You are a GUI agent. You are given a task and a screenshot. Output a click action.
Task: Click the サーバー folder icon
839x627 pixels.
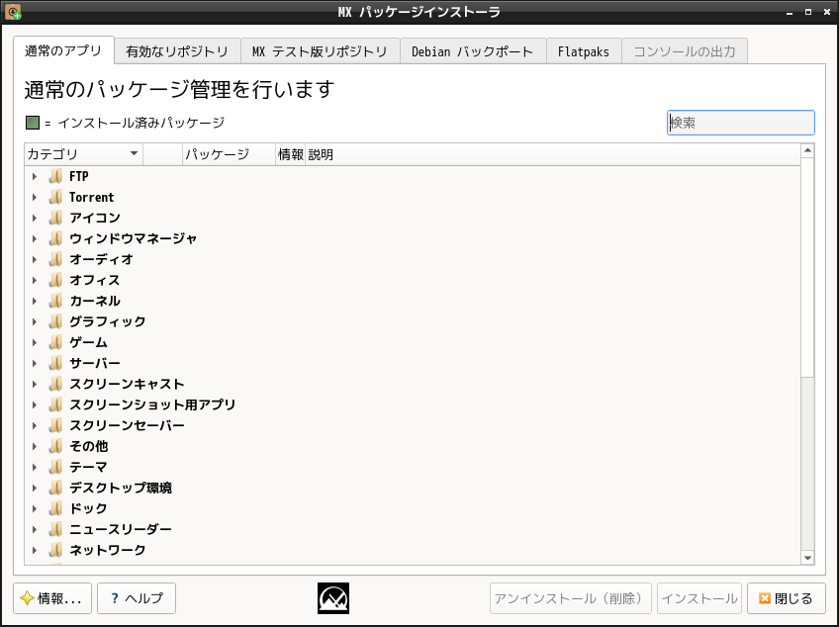pyautogui.click(x=55, y=363)
